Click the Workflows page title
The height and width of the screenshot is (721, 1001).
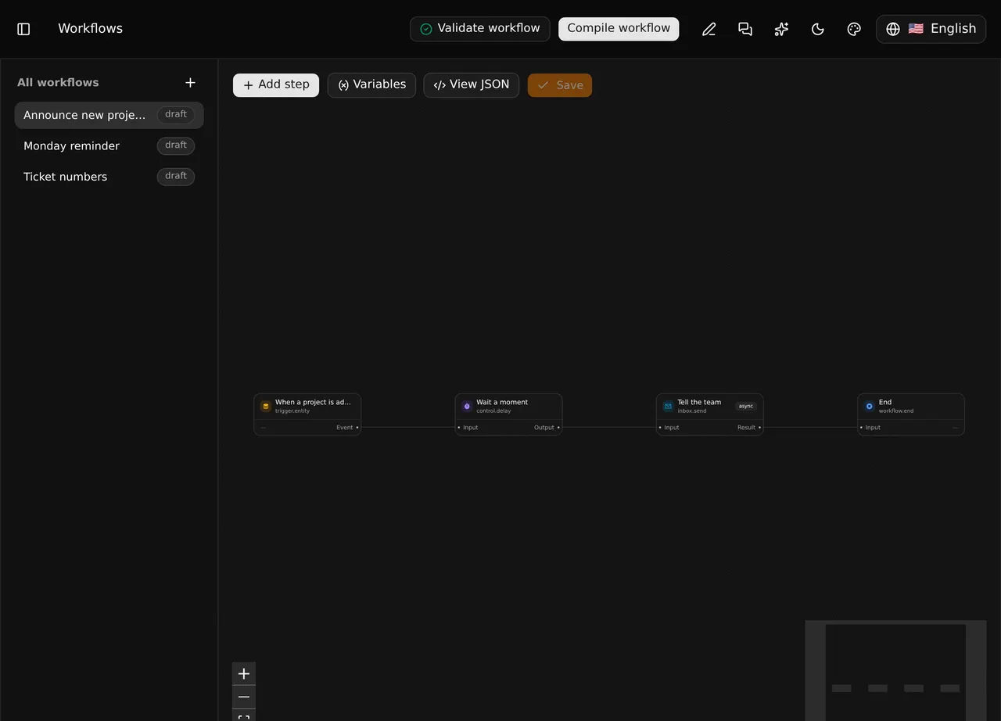click(x=91, y=29)
